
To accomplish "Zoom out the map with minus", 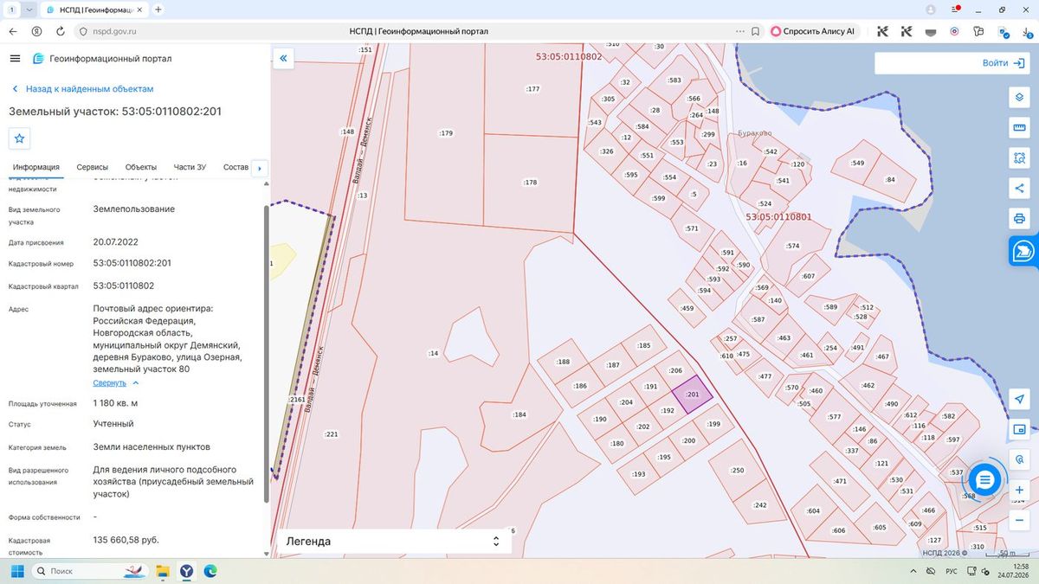I will coord(1019,520).
